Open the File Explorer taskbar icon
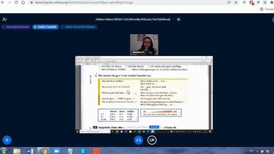This screenshot has width=274, height=154. click(x=17, y=151)
